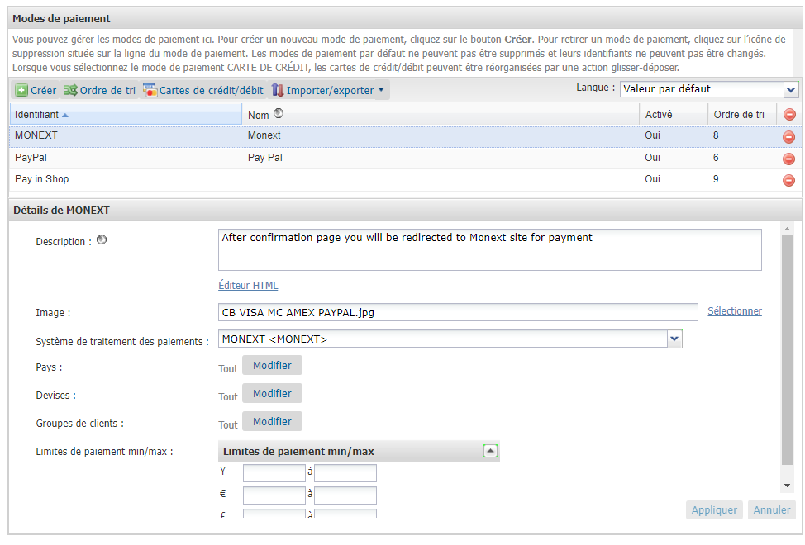Click Sélectionner link next to Image field
The width and height of the screenshot is (805, 545).
[x=734, y=311]
